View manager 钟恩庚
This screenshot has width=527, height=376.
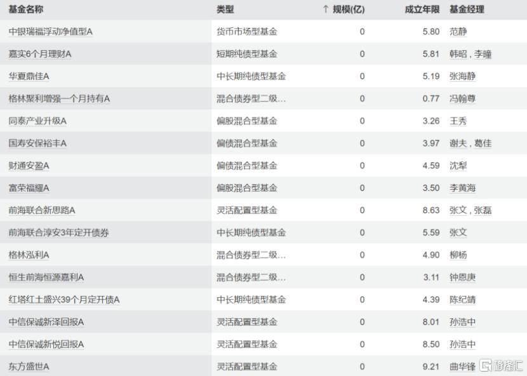pyautogui.click(x=462, y=277)
